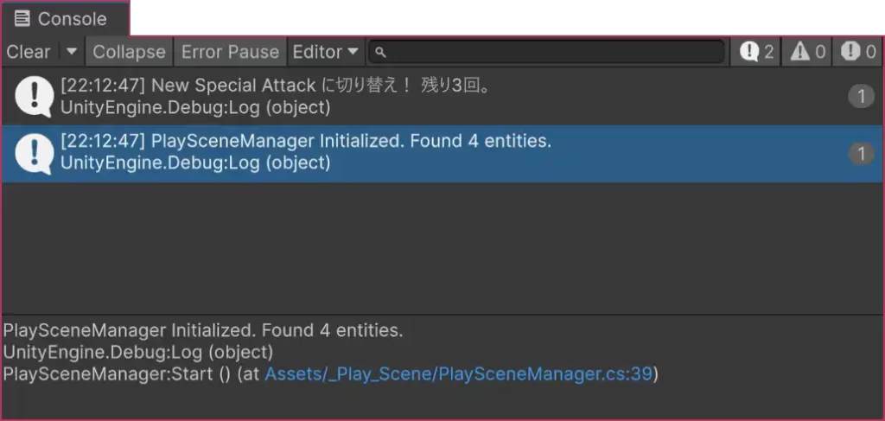
Task: Toggle the info message filter showing 2
Action: click(757, 52)
